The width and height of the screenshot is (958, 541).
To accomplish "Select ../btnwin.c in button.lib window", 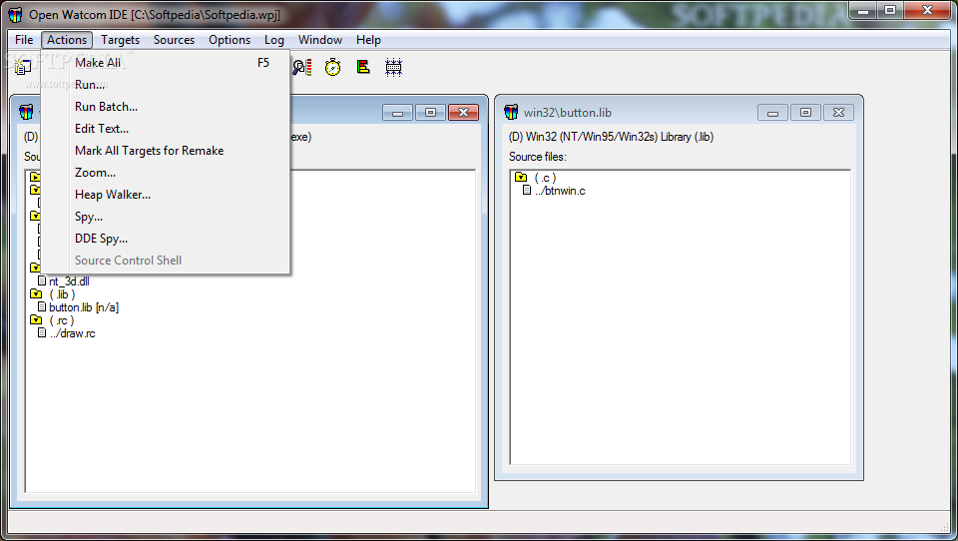I will pos(560,191).
